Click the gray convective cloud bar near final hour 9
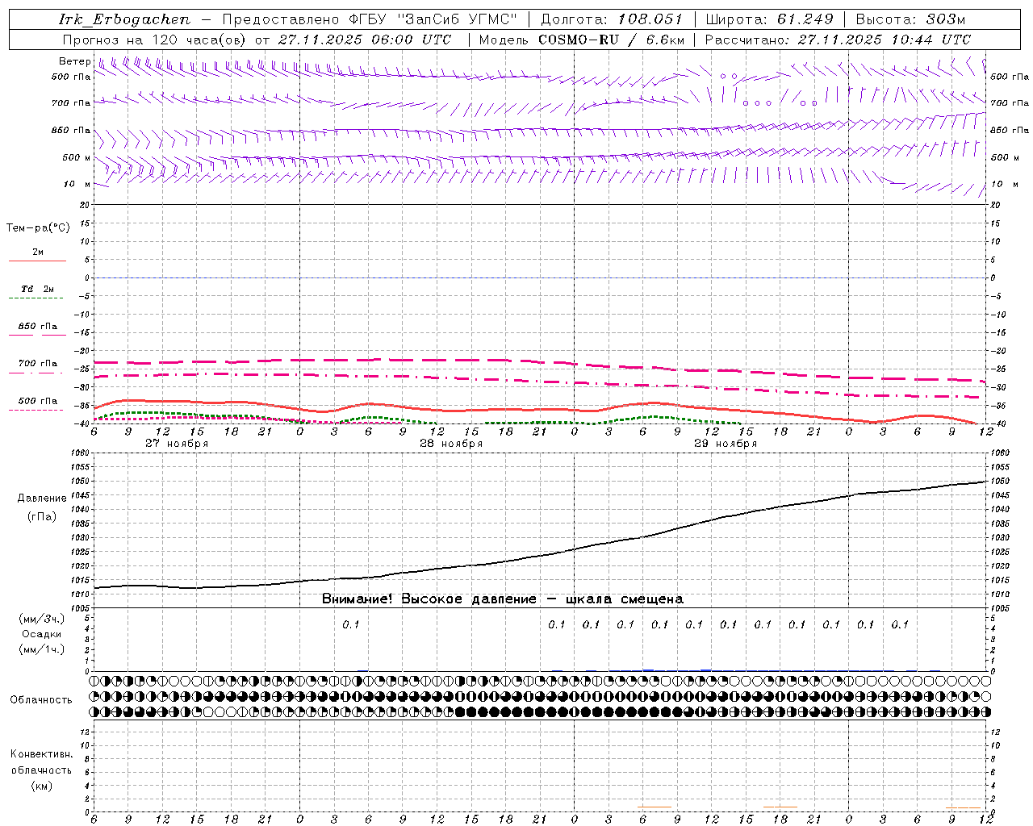 pyautogui.click(x=962, y=808)
